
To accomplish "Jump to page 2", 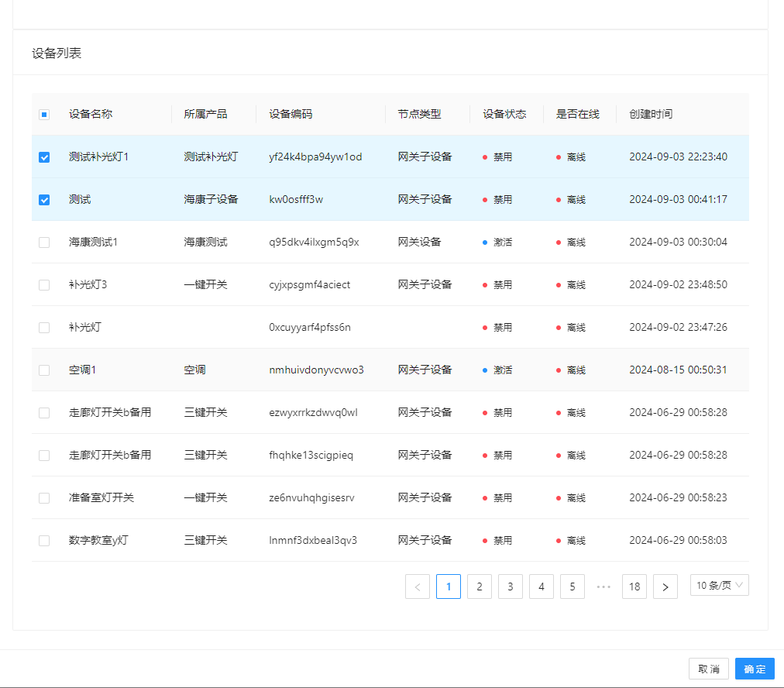I will 480,587.
